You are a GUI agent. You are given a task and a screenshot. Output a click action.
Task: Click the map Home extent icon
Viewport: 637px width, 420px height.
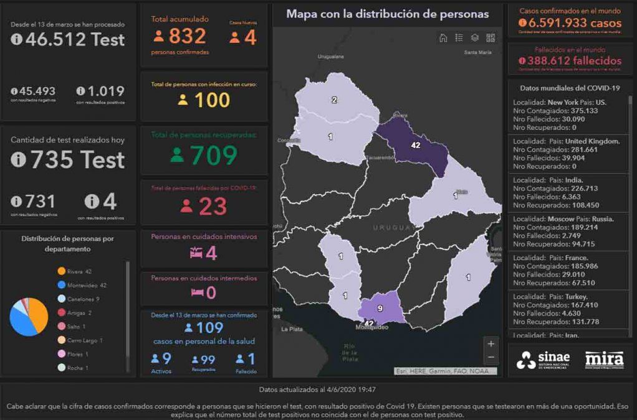(443, 38)
